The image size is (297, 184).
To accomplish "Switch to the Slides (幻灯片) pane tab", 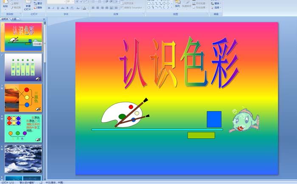I will tap(5, 19).
